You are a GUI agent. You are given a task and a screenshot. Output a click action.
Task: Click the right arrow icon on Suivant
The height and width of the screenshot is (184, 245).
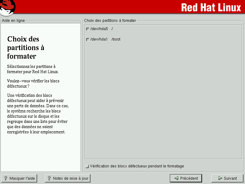[x=220, y=178]
